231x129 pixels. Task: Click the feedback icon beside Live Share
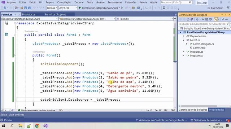click(x=228, y=8)
